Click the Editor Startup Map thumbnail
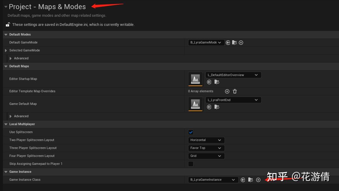 [x=195, y=79]
